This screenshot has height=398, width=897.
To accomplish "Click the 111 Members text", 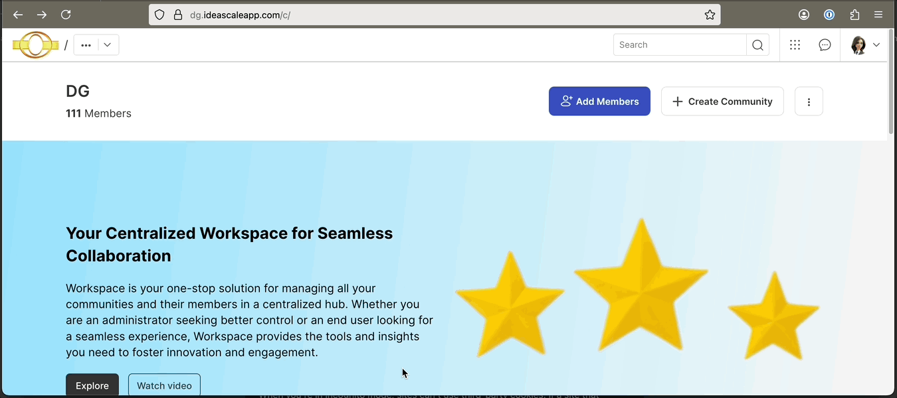I will (98, 113).
